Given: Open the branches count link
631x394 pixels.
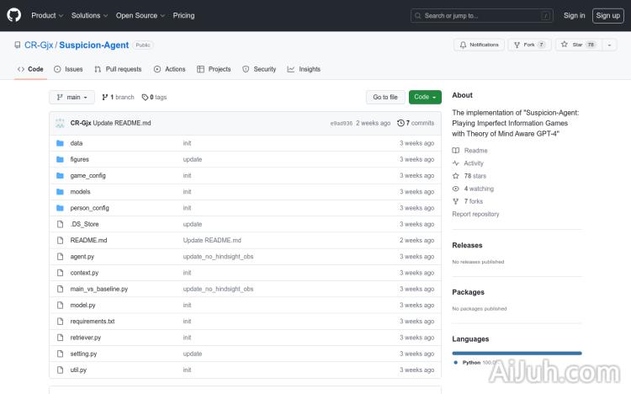Looking at the screenshot, I should click(x=118, y=97).
